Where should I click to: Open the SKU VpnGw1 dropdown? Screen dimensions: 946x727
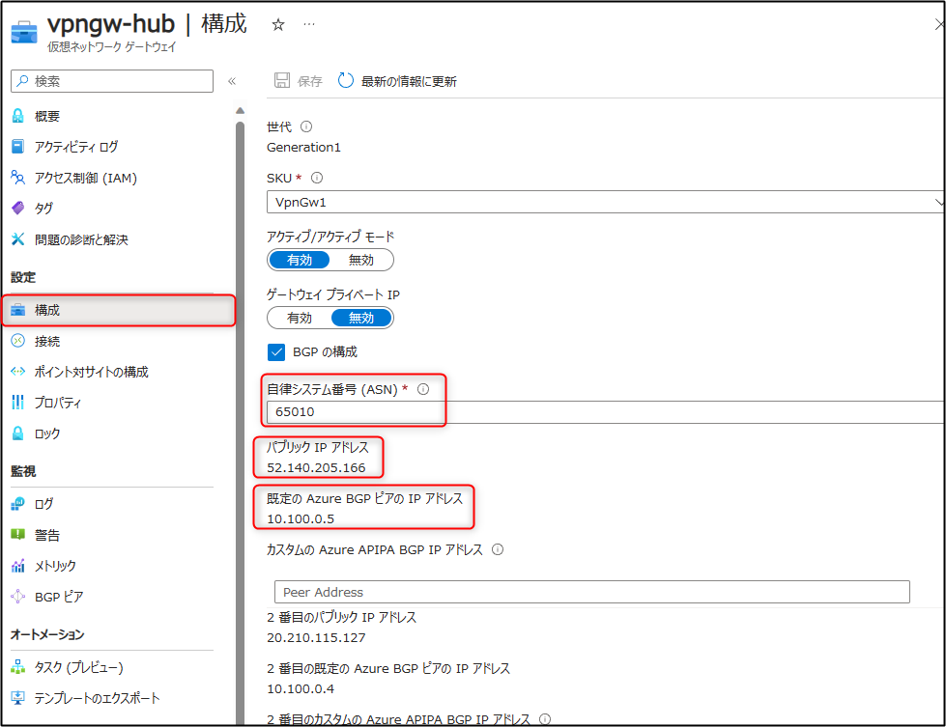click(605, 202)
